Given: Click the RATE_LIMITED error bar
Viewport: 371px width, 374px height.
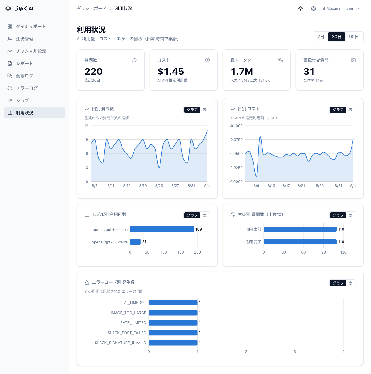Looking at the screenshot, I should point(173,323).
